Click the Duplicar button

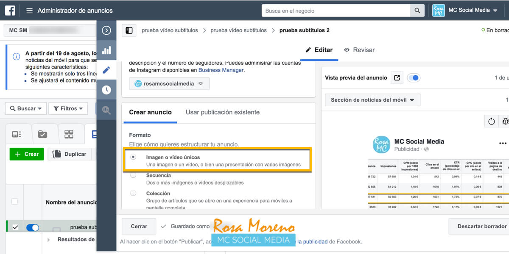[x=69, y=154]
